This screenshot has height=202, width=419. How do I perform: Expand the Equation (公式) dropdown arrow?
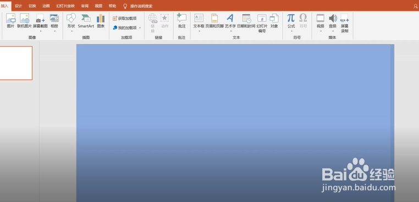click(291, 31)
